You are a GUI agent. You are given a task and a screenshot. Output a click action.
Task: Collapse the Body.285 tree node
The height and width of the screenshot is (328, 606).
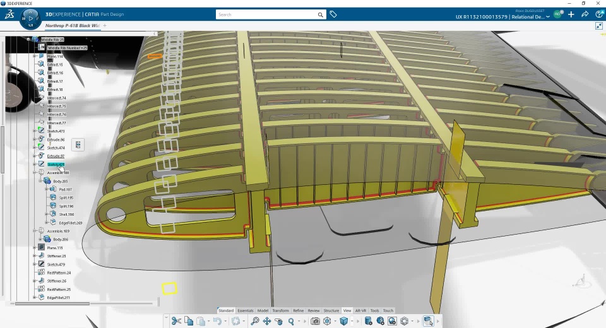pos(40,181)
